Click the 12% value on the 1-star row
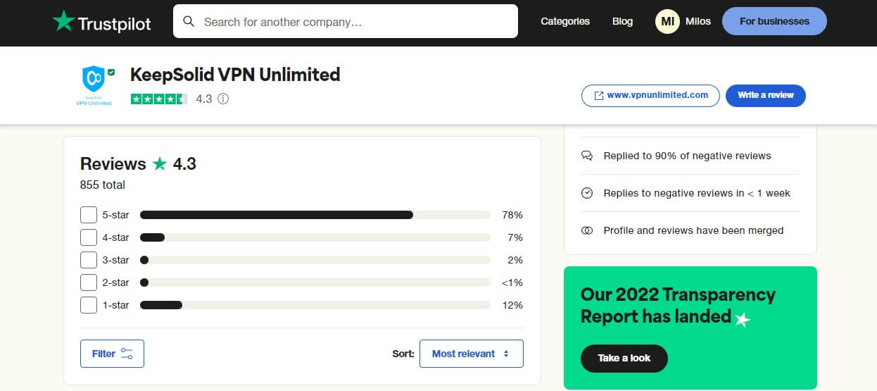This screenshot has width=877, height=391. point(513,305)
